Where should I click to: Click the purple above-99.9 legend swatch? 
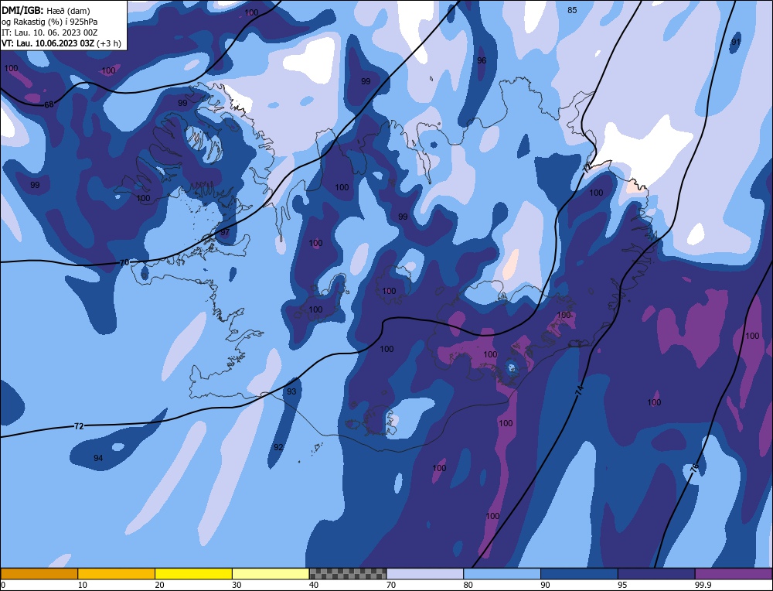tap(734, 573)
